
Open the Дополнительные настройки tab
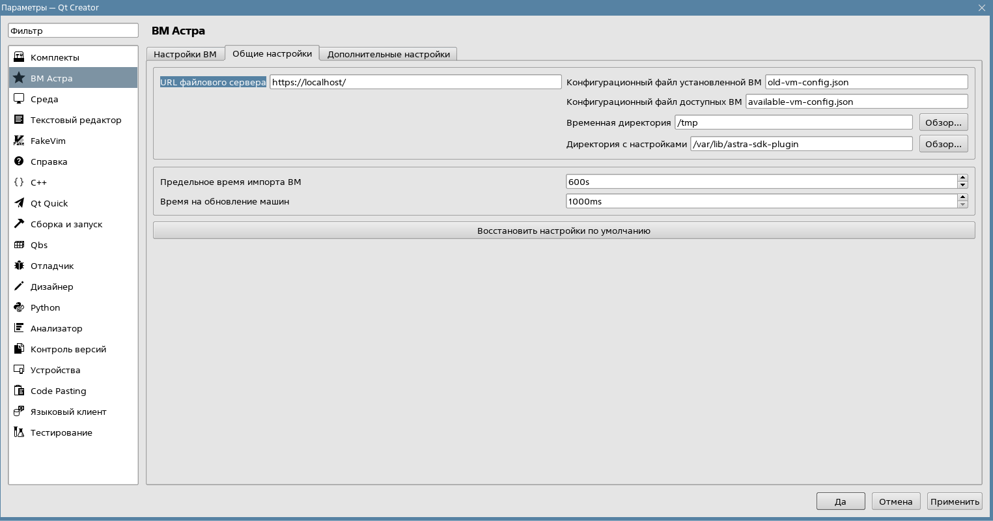click(x=388, y=54)
